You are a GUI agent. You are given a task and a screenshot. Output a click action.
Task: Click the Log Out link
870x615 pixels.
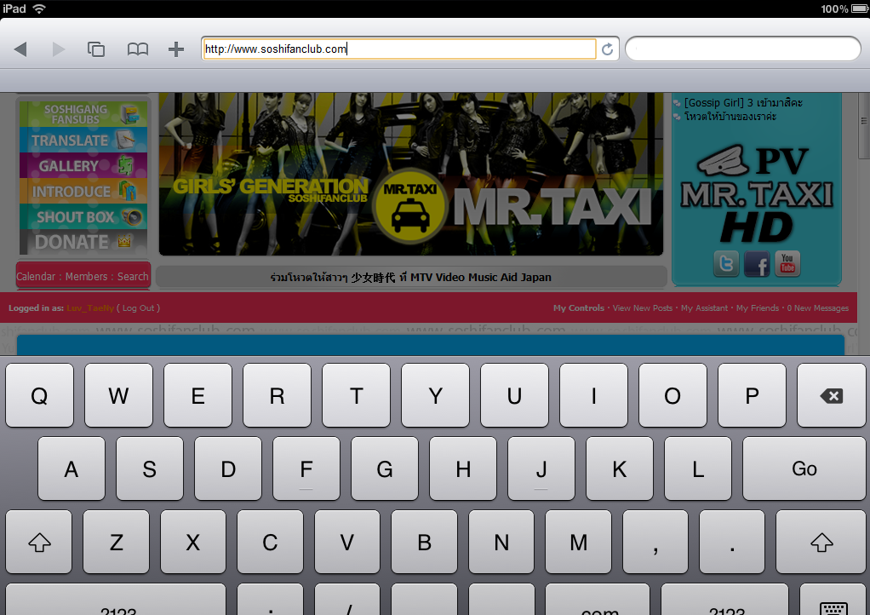coord(138,308)
